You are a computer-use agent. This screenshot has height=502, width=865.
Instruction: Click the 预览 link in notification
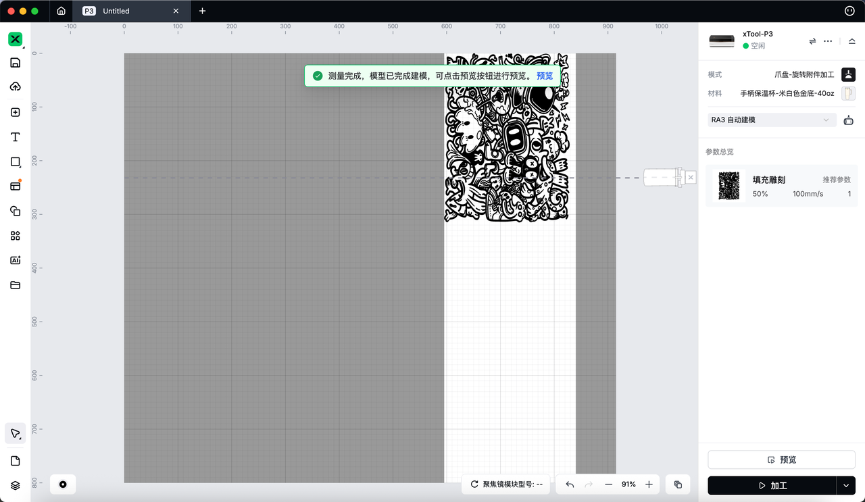click(544, 76)
